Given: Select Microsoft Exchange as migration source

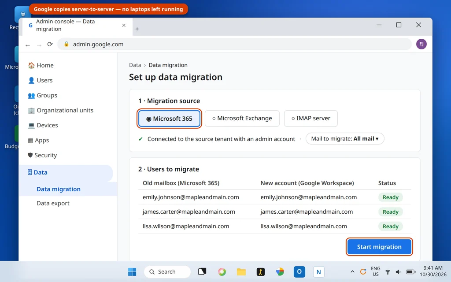Looking at the screenshot, I should [x=242, y=118].
